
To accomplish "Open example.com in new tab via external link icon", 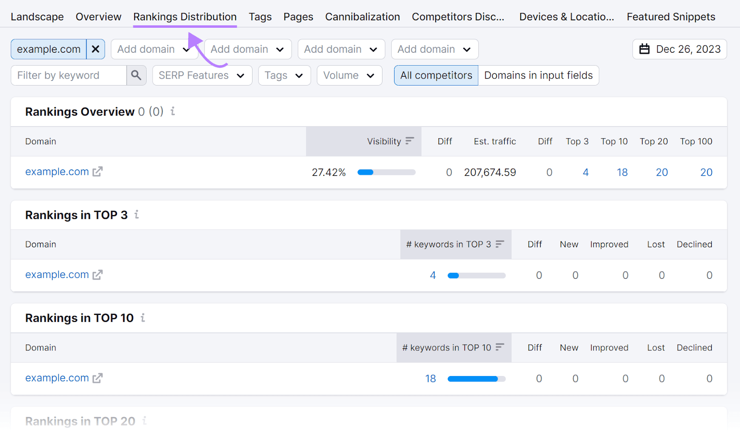I will click(x=98, y=172).
